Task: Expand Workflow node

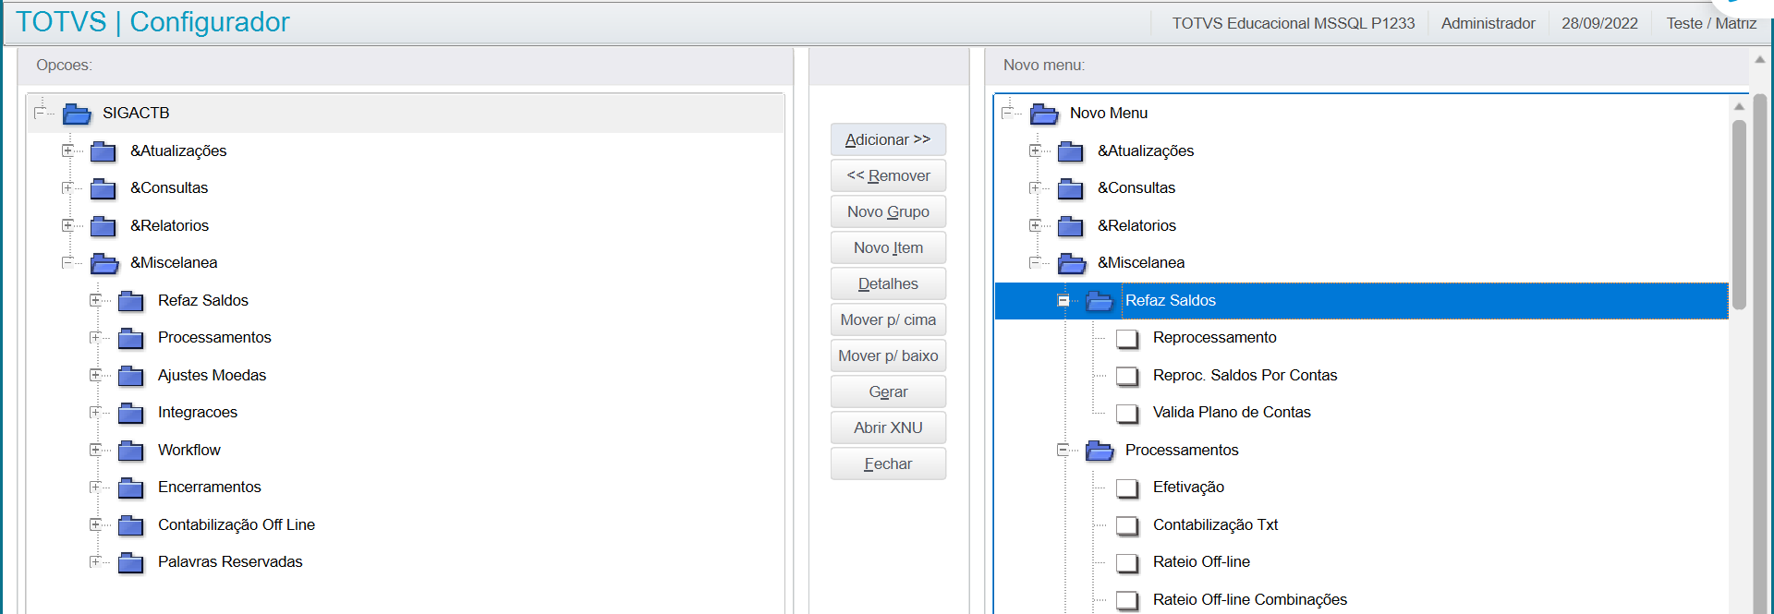Action: click(95, 450)
